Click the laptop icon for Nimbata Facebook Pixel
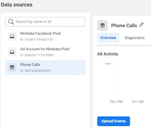 click(x=12, y=36)
